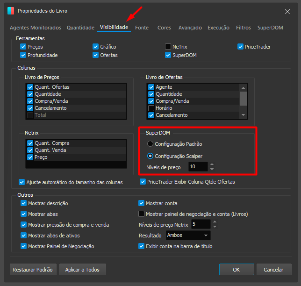Confirm settings with the OK button

point(236,270)
